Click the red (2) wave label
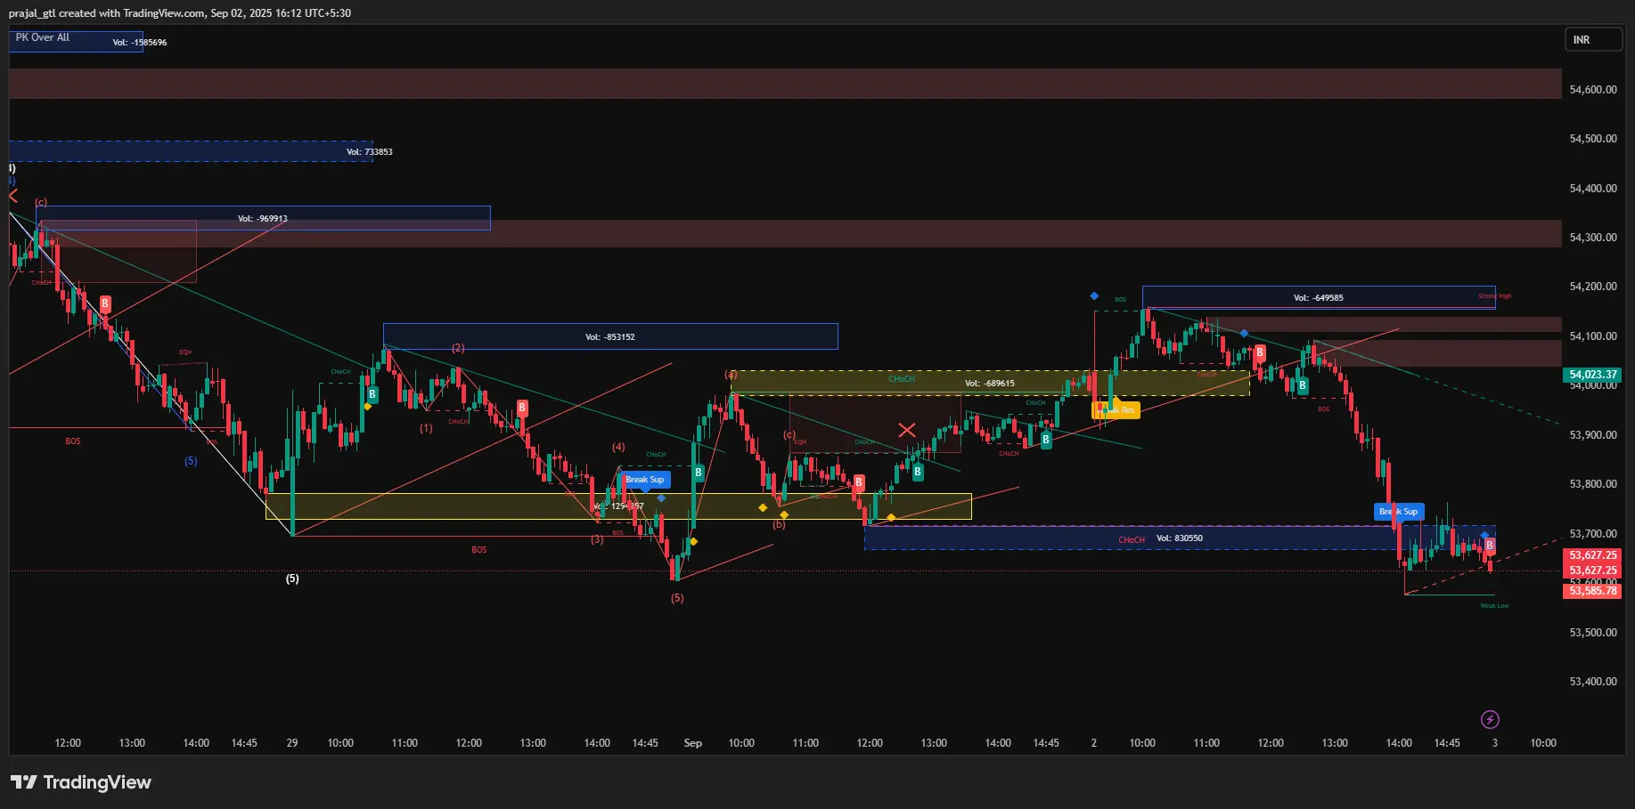The height and width of the screenshot is (809, 1635). point(458,348)
